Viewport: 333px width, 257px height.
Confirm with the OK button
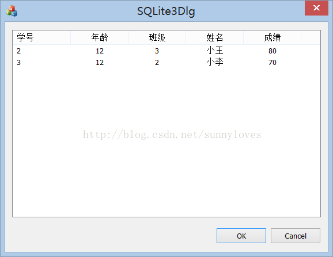point(241,236)
